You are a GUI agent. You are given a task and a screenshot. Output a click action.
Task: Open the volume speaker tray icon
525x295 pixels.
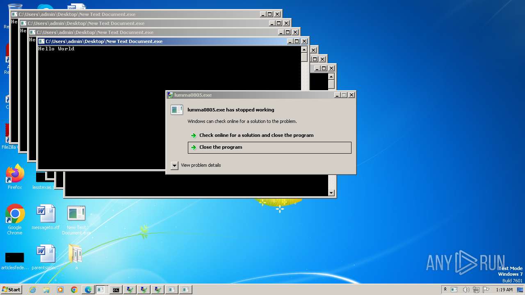tap(466, 290)
